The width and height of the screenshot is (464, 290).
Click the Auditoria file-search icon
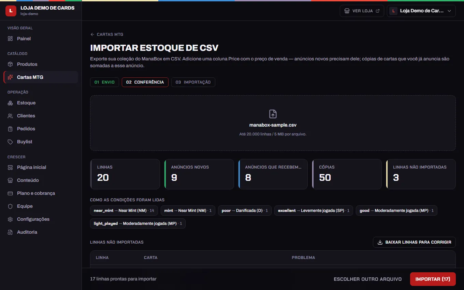click(10, 232)
